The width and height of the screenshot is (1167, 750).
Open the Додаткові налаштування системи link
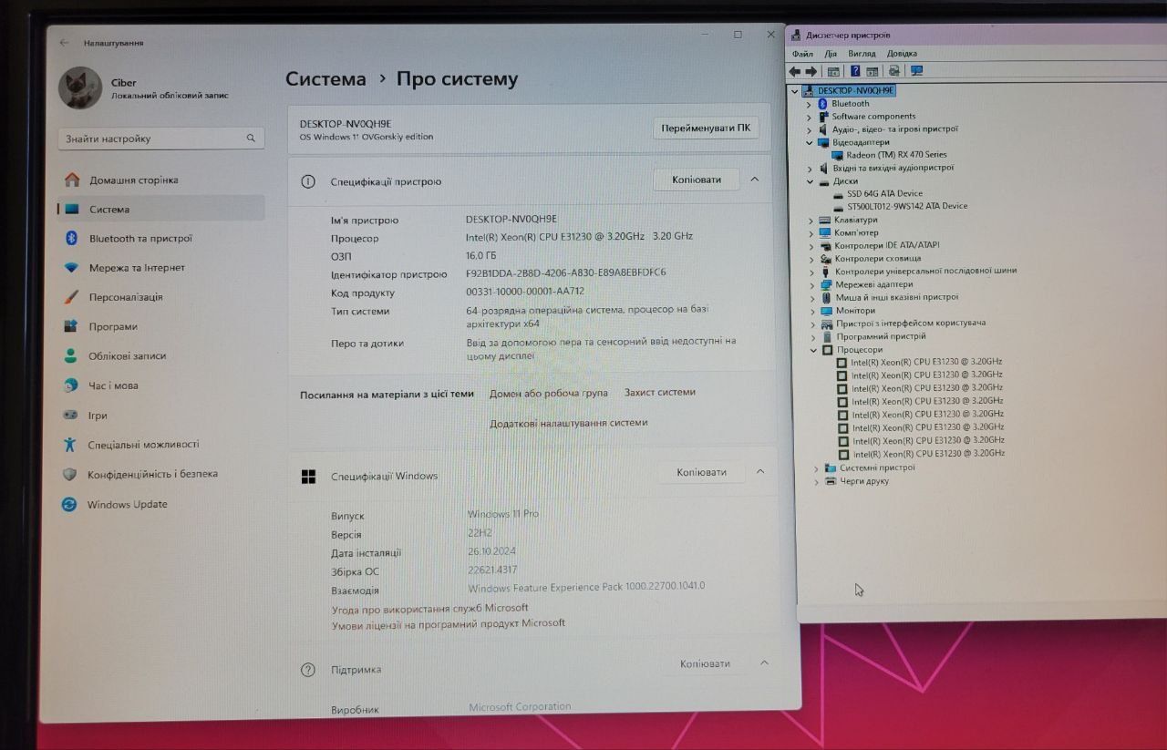[x=569, y=423]
